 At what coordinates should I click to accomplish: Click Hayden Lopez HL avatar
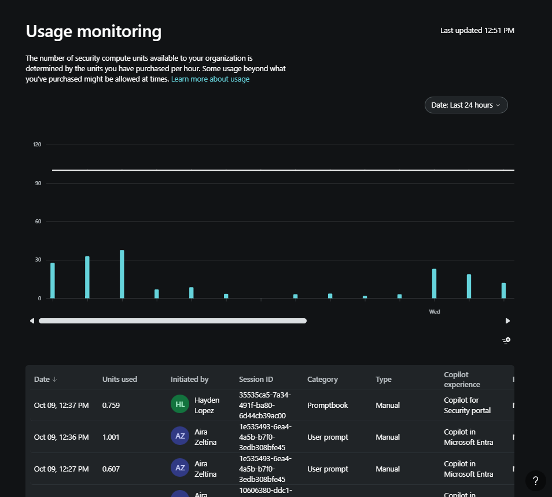tap(180, 405)
